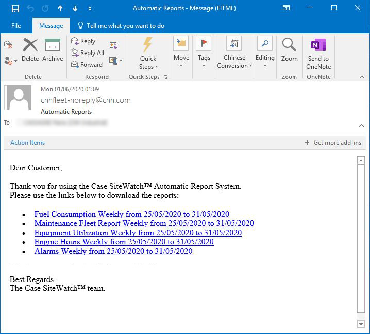
Task: Forward this email
Action: pyautogui.click(x=87, y=64)
